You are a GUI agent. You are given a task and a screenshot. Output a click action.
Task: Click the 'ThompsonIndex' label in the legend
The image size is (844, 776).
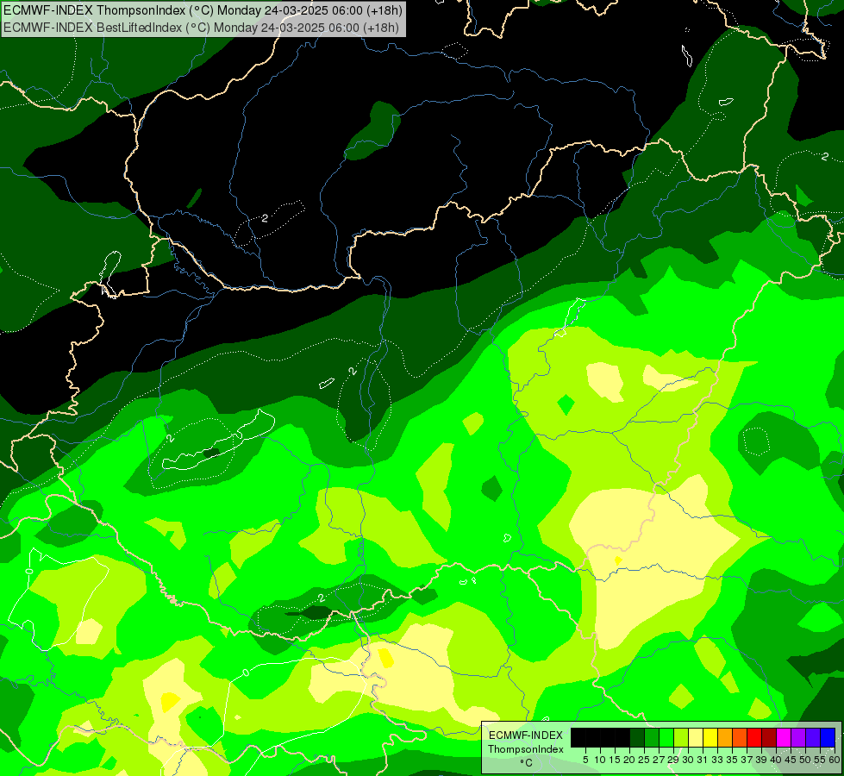click(x=526, y=749)
